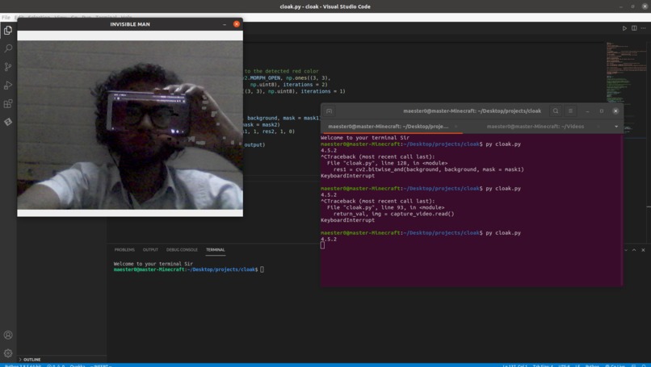651x367 pixels.
Task: Click the -- INSERT -- mode status item
Action: pos(101,365)
